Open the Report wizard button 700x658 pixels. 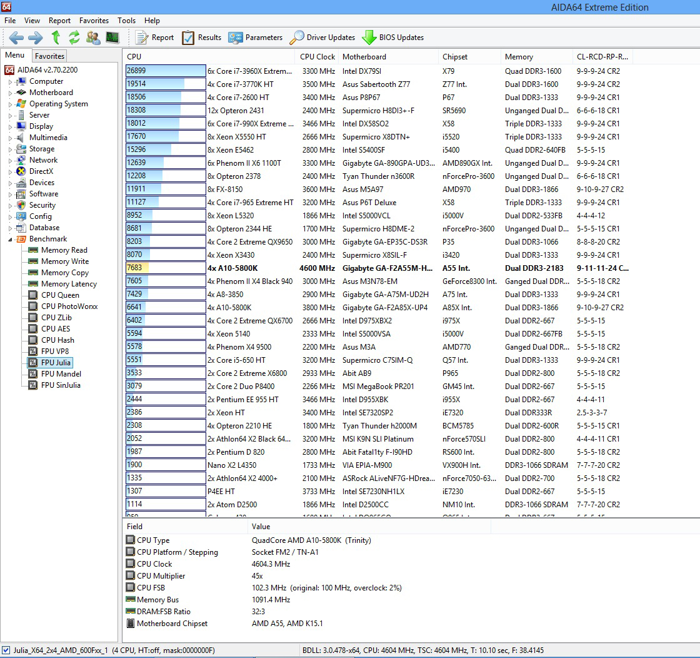[x=154, y=38]
